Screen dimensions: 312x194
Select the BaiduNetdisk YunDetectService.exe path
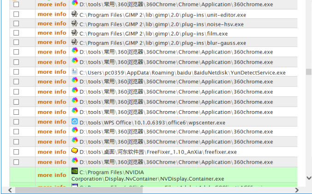coord(182,73)
